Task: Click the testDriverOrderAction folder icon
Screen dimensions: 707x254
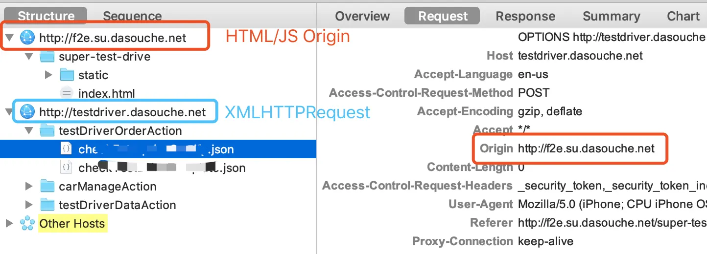Action: pos(47,131)
